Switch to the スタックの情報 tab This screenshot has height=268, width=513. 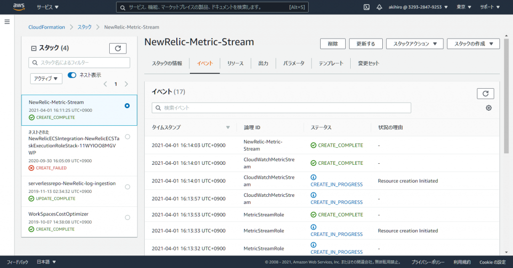pos(167,64)
